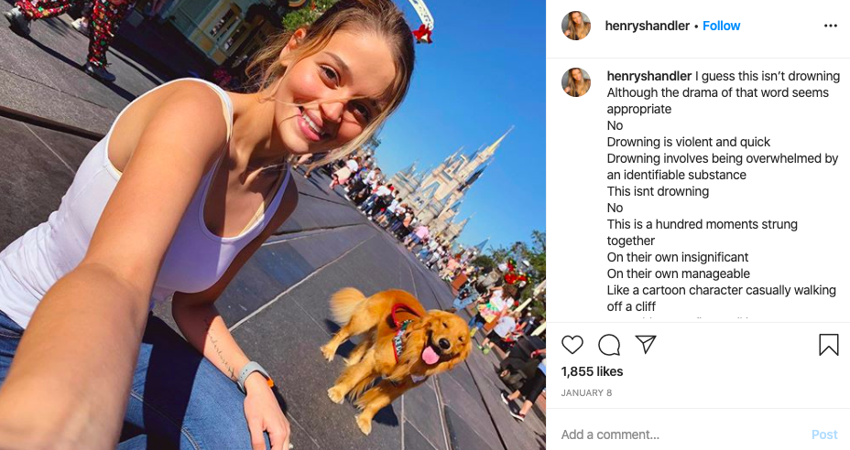This screenshot has width=850, height=450.
Task: Select the main selfie photo of the post
Action: coord(273,225)
